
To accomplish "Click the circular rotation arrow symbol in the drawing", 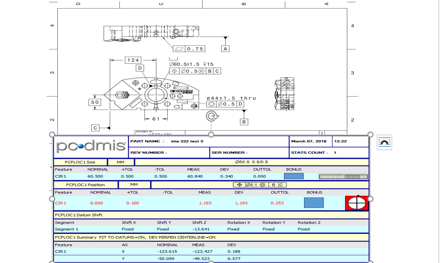I will click(x=212, y=116).
